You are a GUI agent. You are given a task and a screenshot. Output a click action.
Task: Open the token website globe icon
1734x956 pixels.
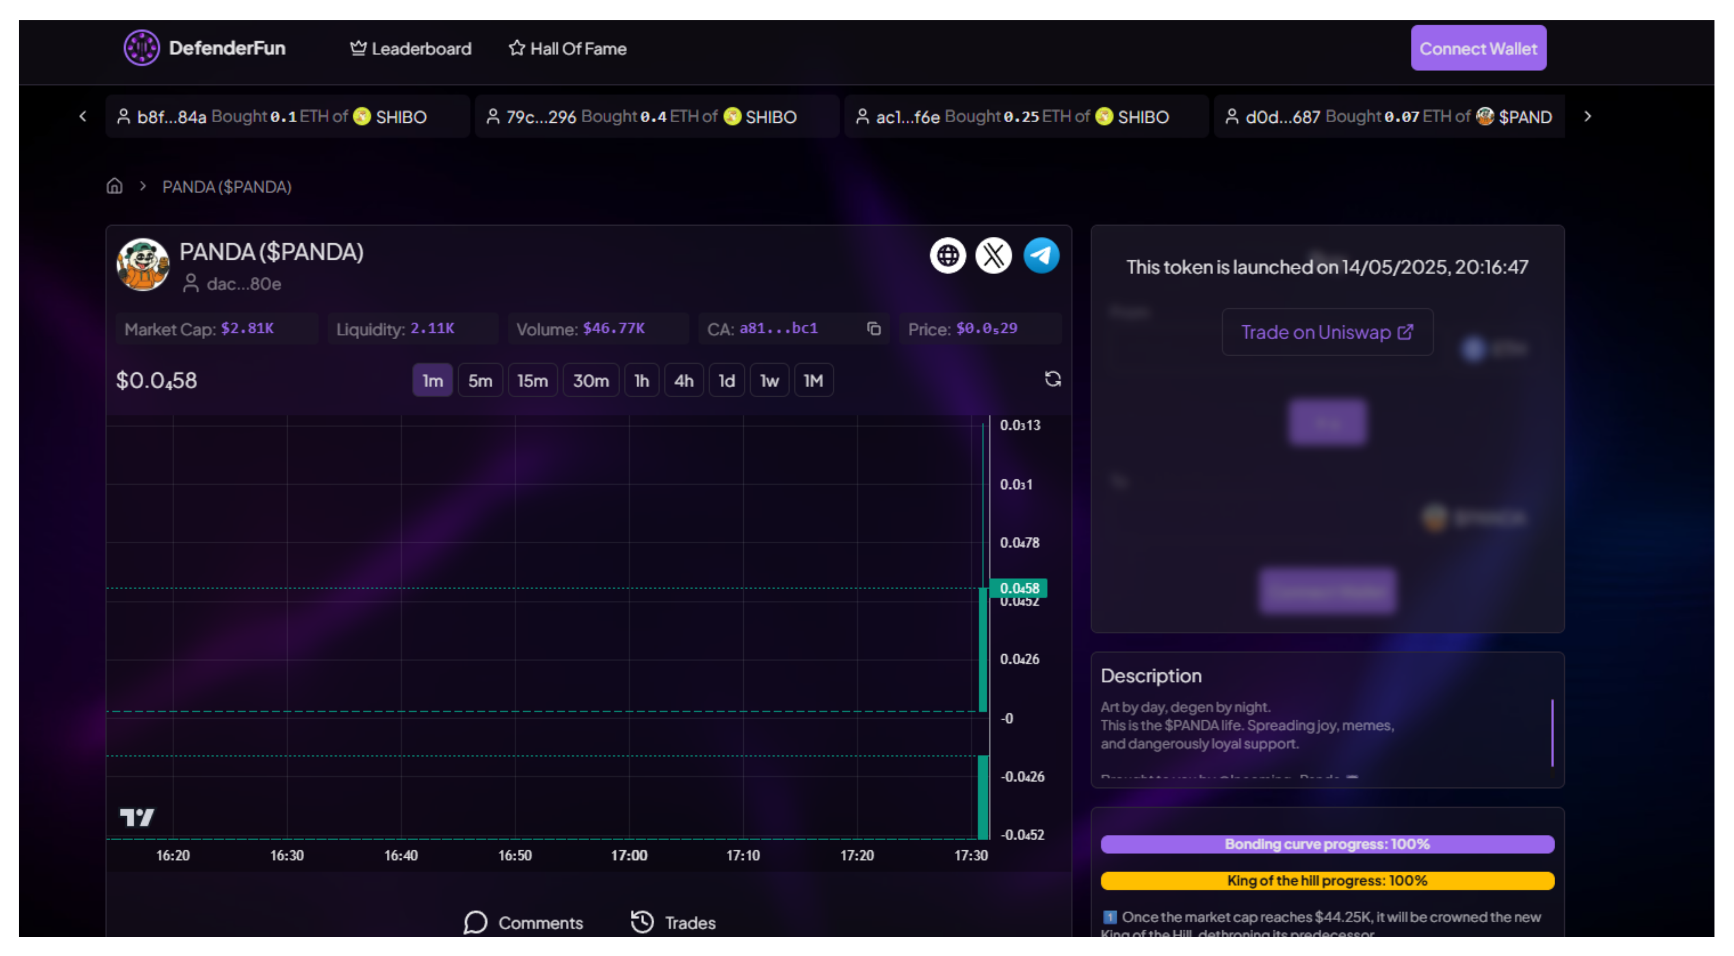(947, 255)
